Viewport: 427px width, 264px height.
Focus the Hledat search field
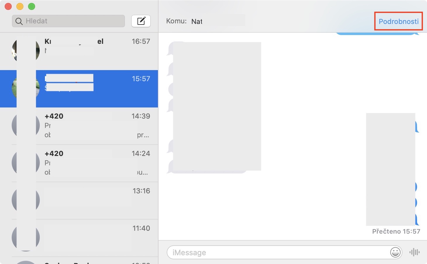(x=68, y=21)
